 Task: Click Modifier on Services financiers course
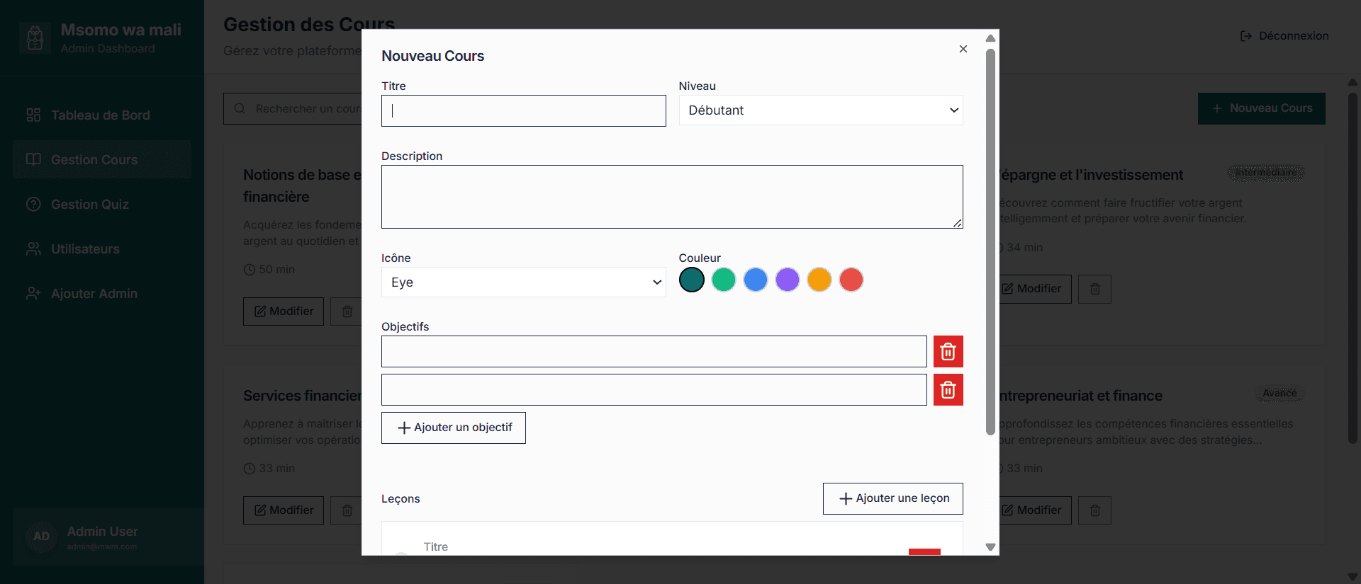pyautogui.click(x=284, y=511)
